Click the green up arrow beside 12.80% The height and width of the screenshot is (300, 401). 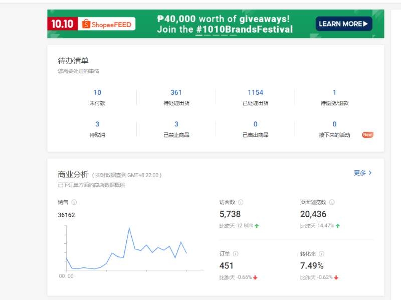[256, 226]
